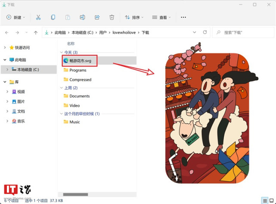Open the three-dot more options menu
Image resolution: width=276 pixels, height=204 pixels.
tap(183, 17)
